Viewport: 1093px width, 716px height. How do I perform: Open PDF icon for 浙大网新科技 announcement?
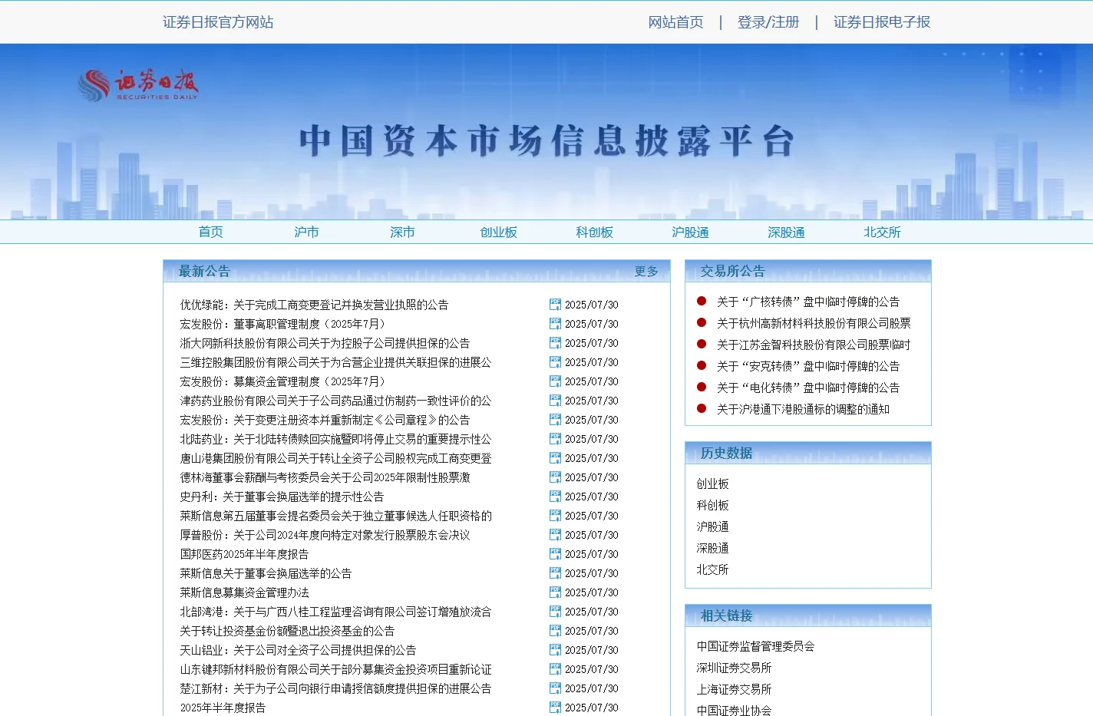(555, 343)
